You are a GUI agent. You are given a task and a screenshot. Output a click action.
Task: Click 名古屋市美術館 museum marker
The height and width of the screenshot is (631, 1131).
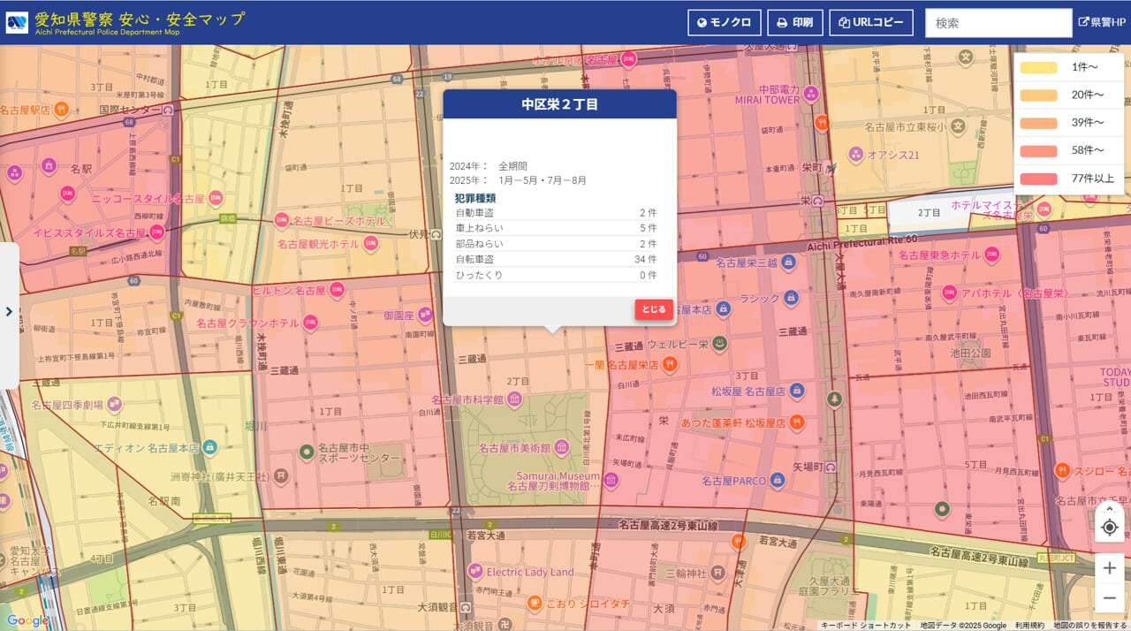tap(562, 448)
